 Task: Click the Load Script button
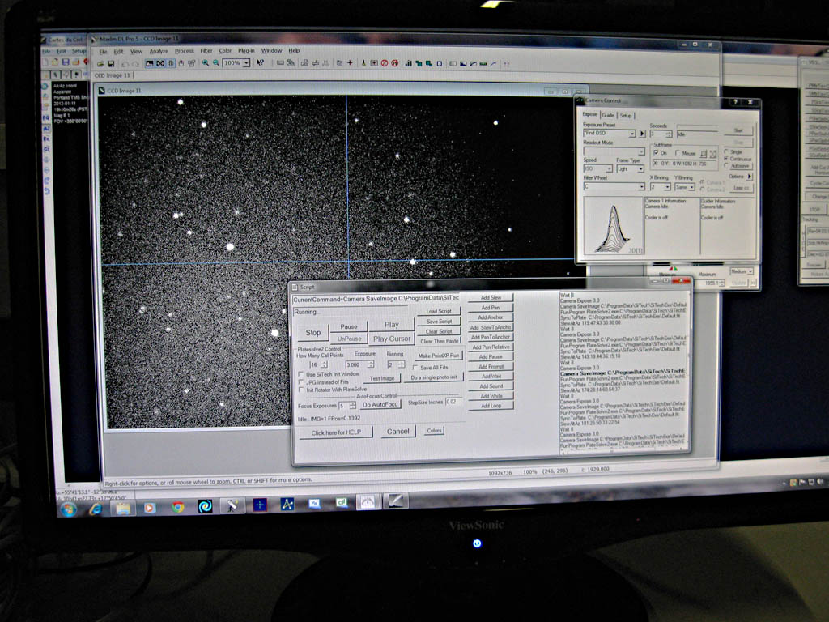439,311
